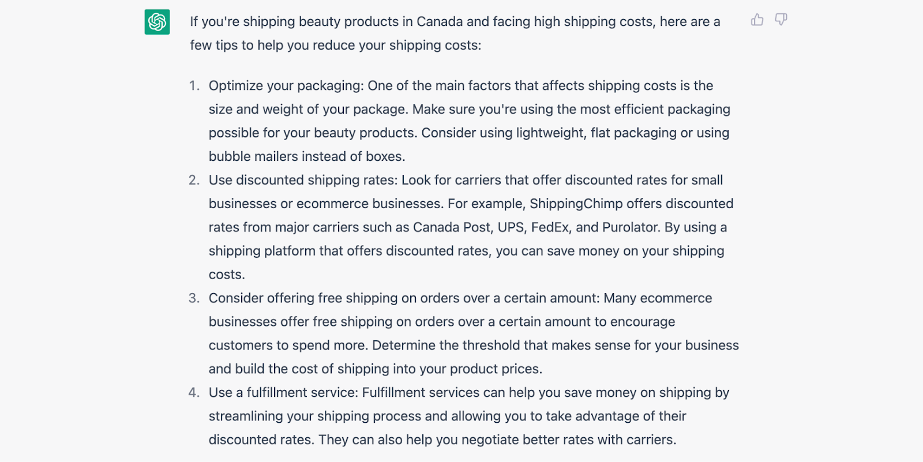923x462 pixels.
Task: Click the word 'ShippingChimp' in tip two
Action: click(x=576, y=204)
